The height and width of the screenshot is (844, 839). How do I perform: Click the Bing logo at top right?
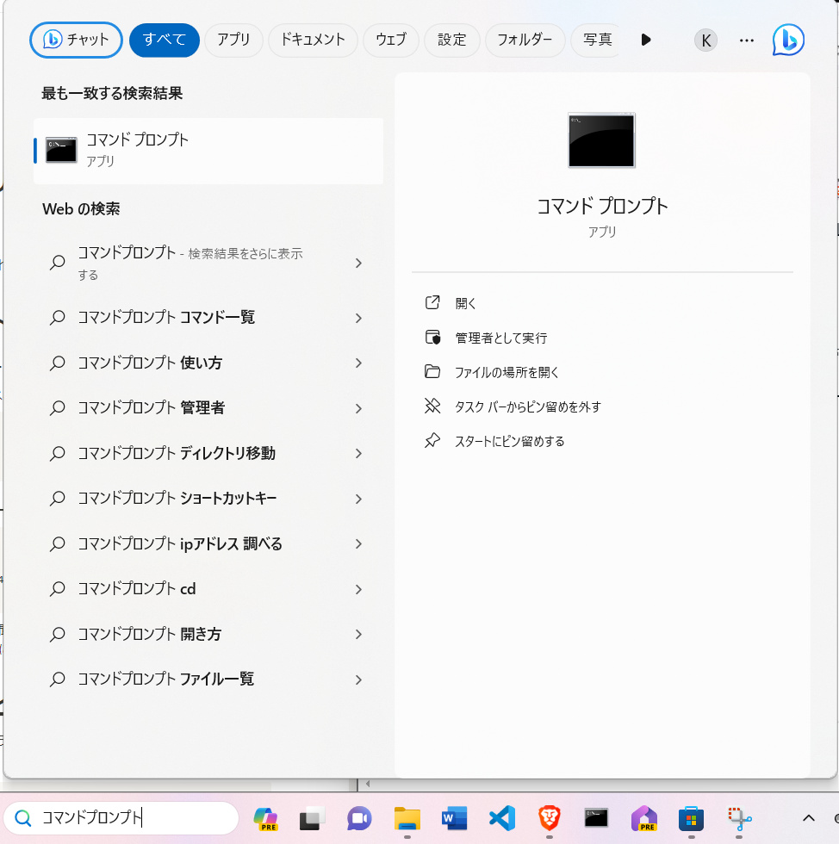pos(787,40)
